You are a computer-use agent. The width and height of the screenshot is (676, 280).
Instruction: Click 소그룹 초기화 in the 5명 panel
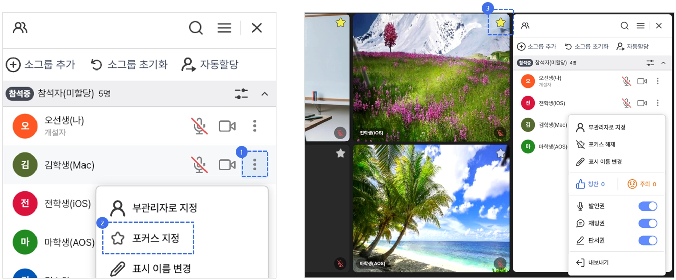(129, 64)
